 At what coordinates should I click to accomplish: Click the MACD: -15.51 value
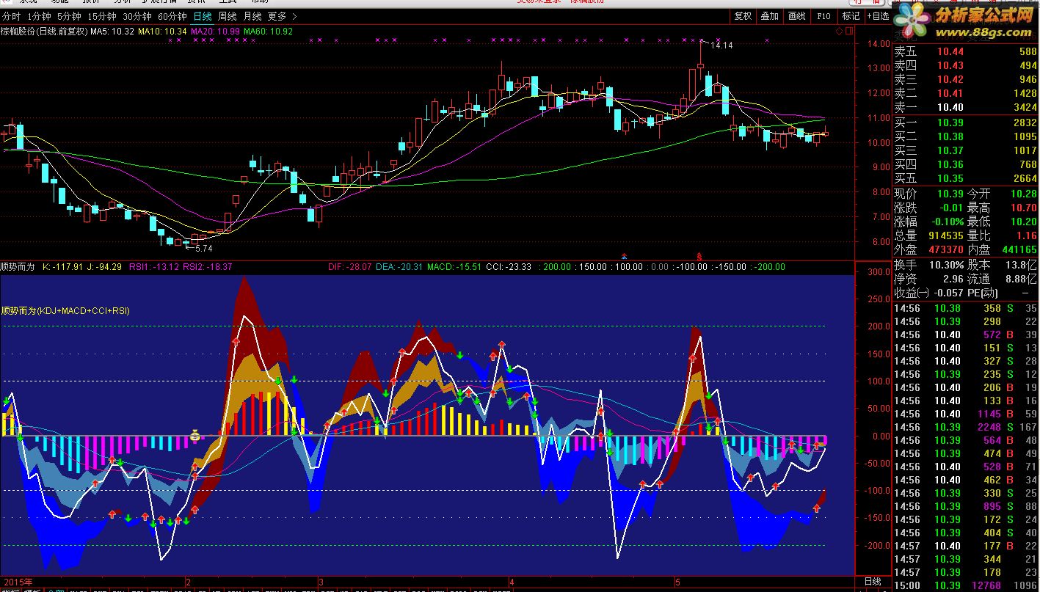coord(454,266)
